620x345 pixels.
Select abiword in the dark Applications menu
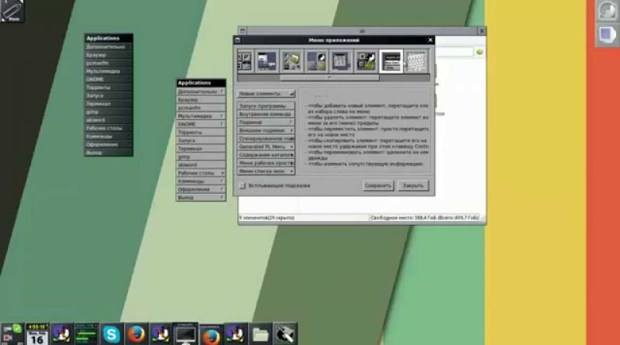coord(108,120)
